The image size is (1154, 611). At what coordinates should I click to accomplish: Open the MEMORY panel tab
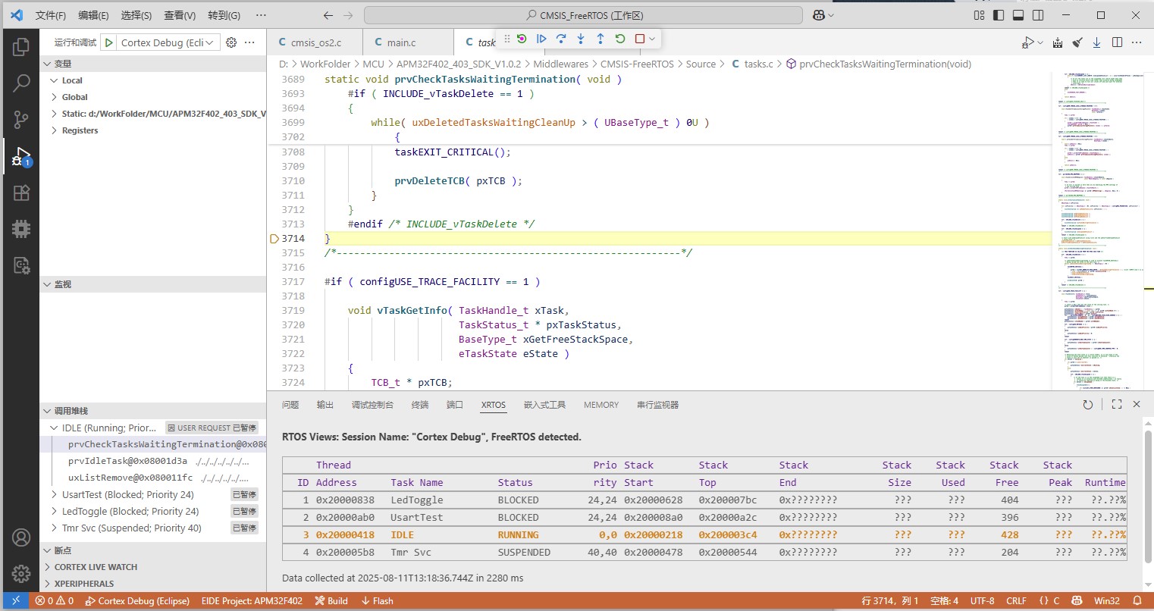[601, 405]
